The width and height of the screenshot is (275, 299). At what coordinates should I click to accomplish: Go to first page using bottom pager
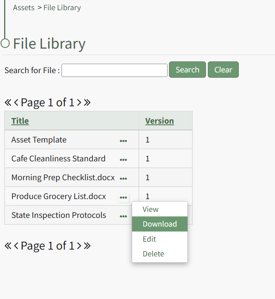(8, 246)
